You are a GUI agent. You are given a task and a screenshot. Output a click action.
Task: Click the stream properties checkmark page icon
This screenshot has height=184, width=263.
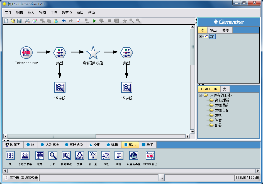[79, 21]
